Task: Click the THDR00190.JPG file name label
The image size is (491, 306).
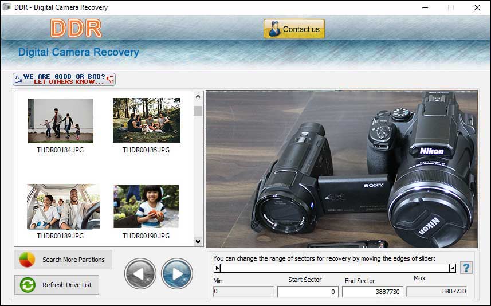Action: coord(146,236)
